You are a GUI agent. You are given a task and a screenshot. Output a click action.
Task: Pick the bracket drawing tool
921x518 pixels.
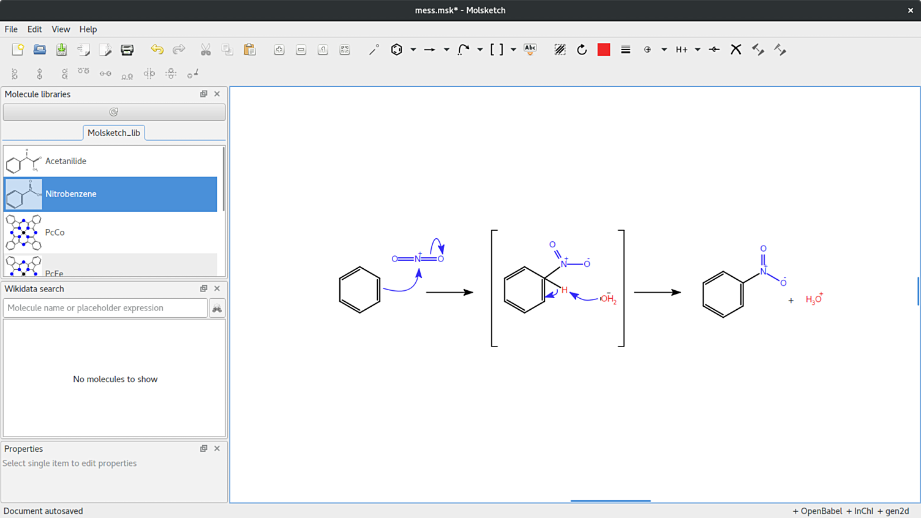point(497,50)
